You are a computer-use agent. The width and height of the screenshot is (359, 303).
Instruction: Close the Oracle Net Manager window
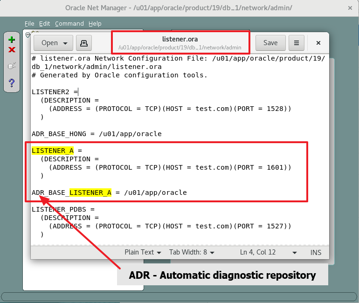350,8
